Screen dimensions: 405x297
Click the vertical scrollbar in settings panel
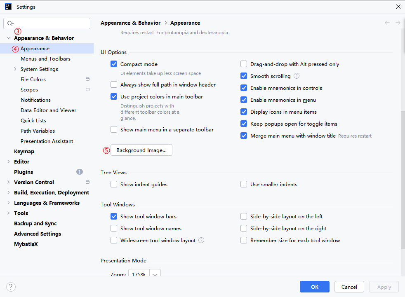tap(403, 181)
